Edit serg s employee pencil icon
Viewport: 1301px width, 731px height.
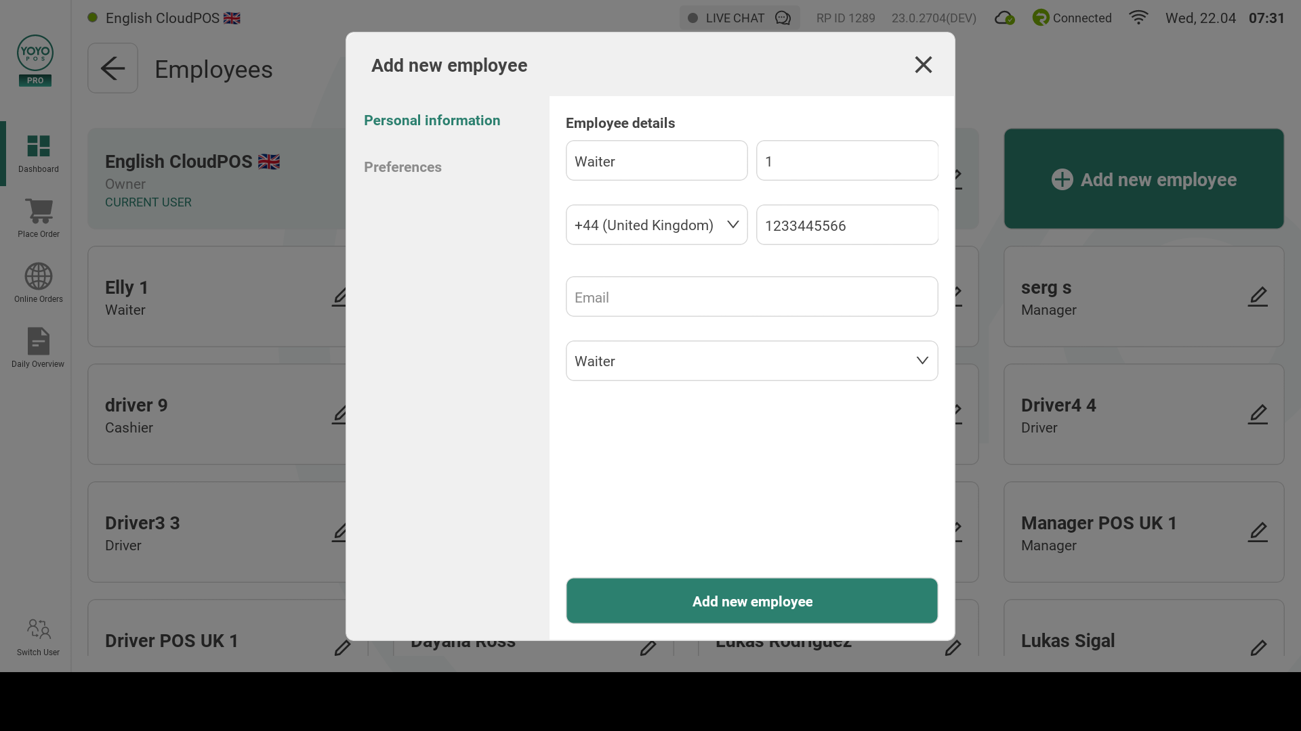tap(1258, 296)
